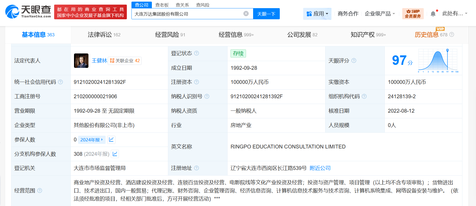Open the notification bell
Image resolution: width=476 pixels, height=206 pixels.
[433, 14]
